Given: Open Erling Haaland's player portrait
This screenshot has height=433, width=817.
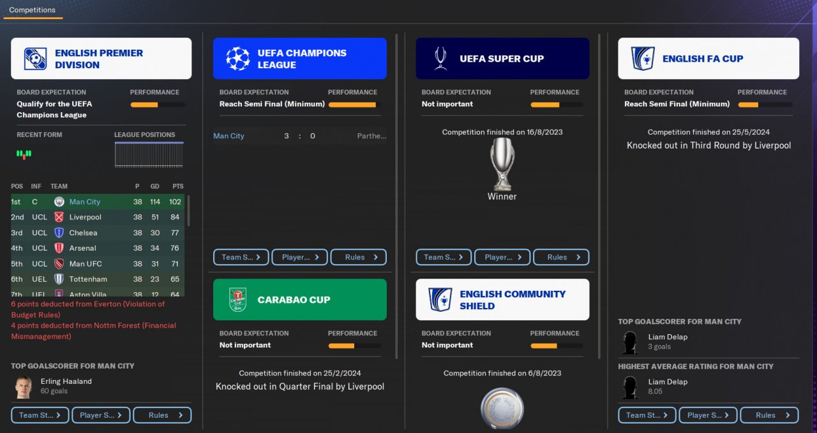Looking at the screenshot, I should pos(24,386).
